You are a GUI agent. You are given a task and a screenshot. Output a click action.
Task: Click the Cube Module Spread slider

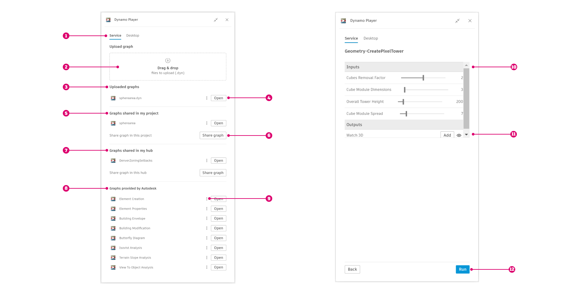click(422, 114)
